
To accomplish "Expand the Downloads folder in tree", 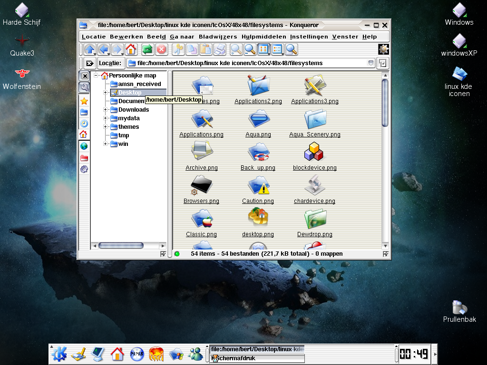I will (x=105, y=110).
